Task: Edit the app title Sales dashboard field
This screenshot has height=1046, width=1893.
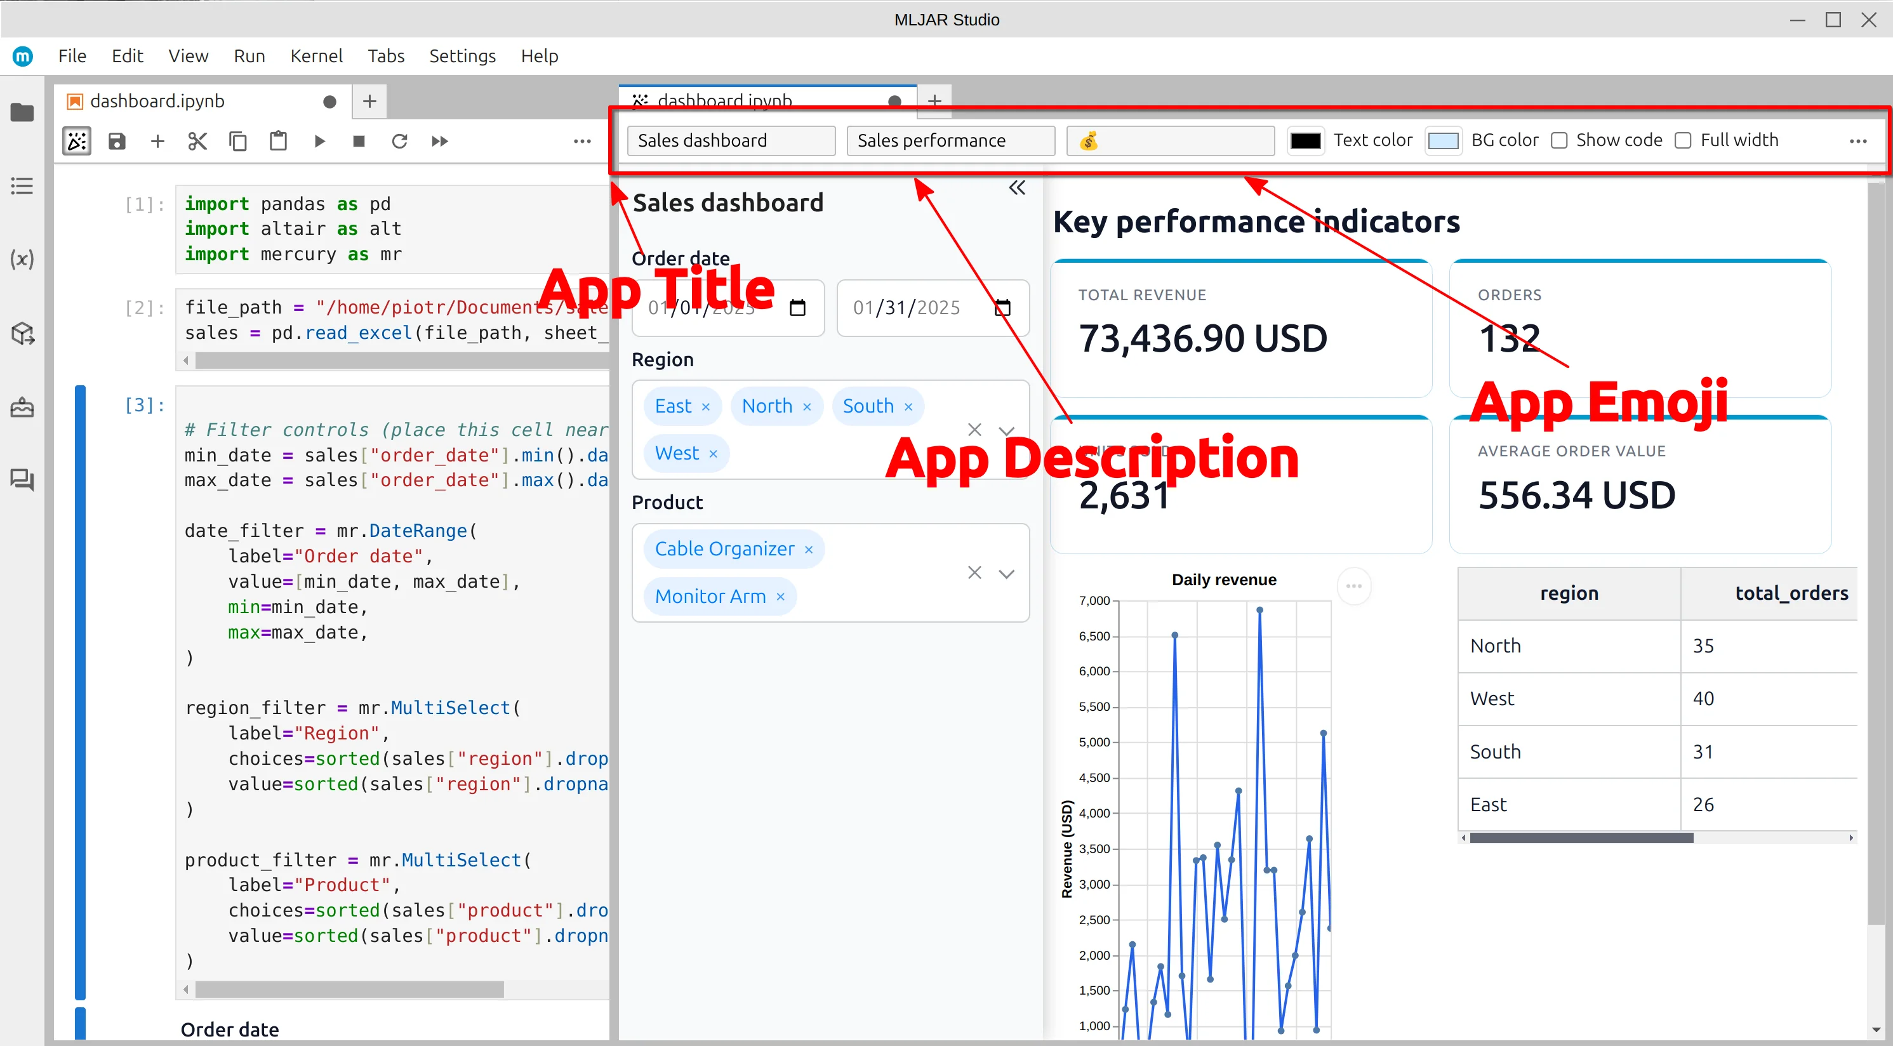Action: click(x=731, y=141)
